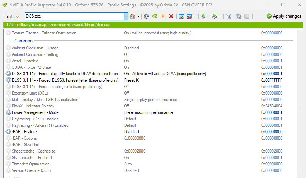Open the export profile dropdown arrow
The image size is (306, 178).
pos(209,16)
